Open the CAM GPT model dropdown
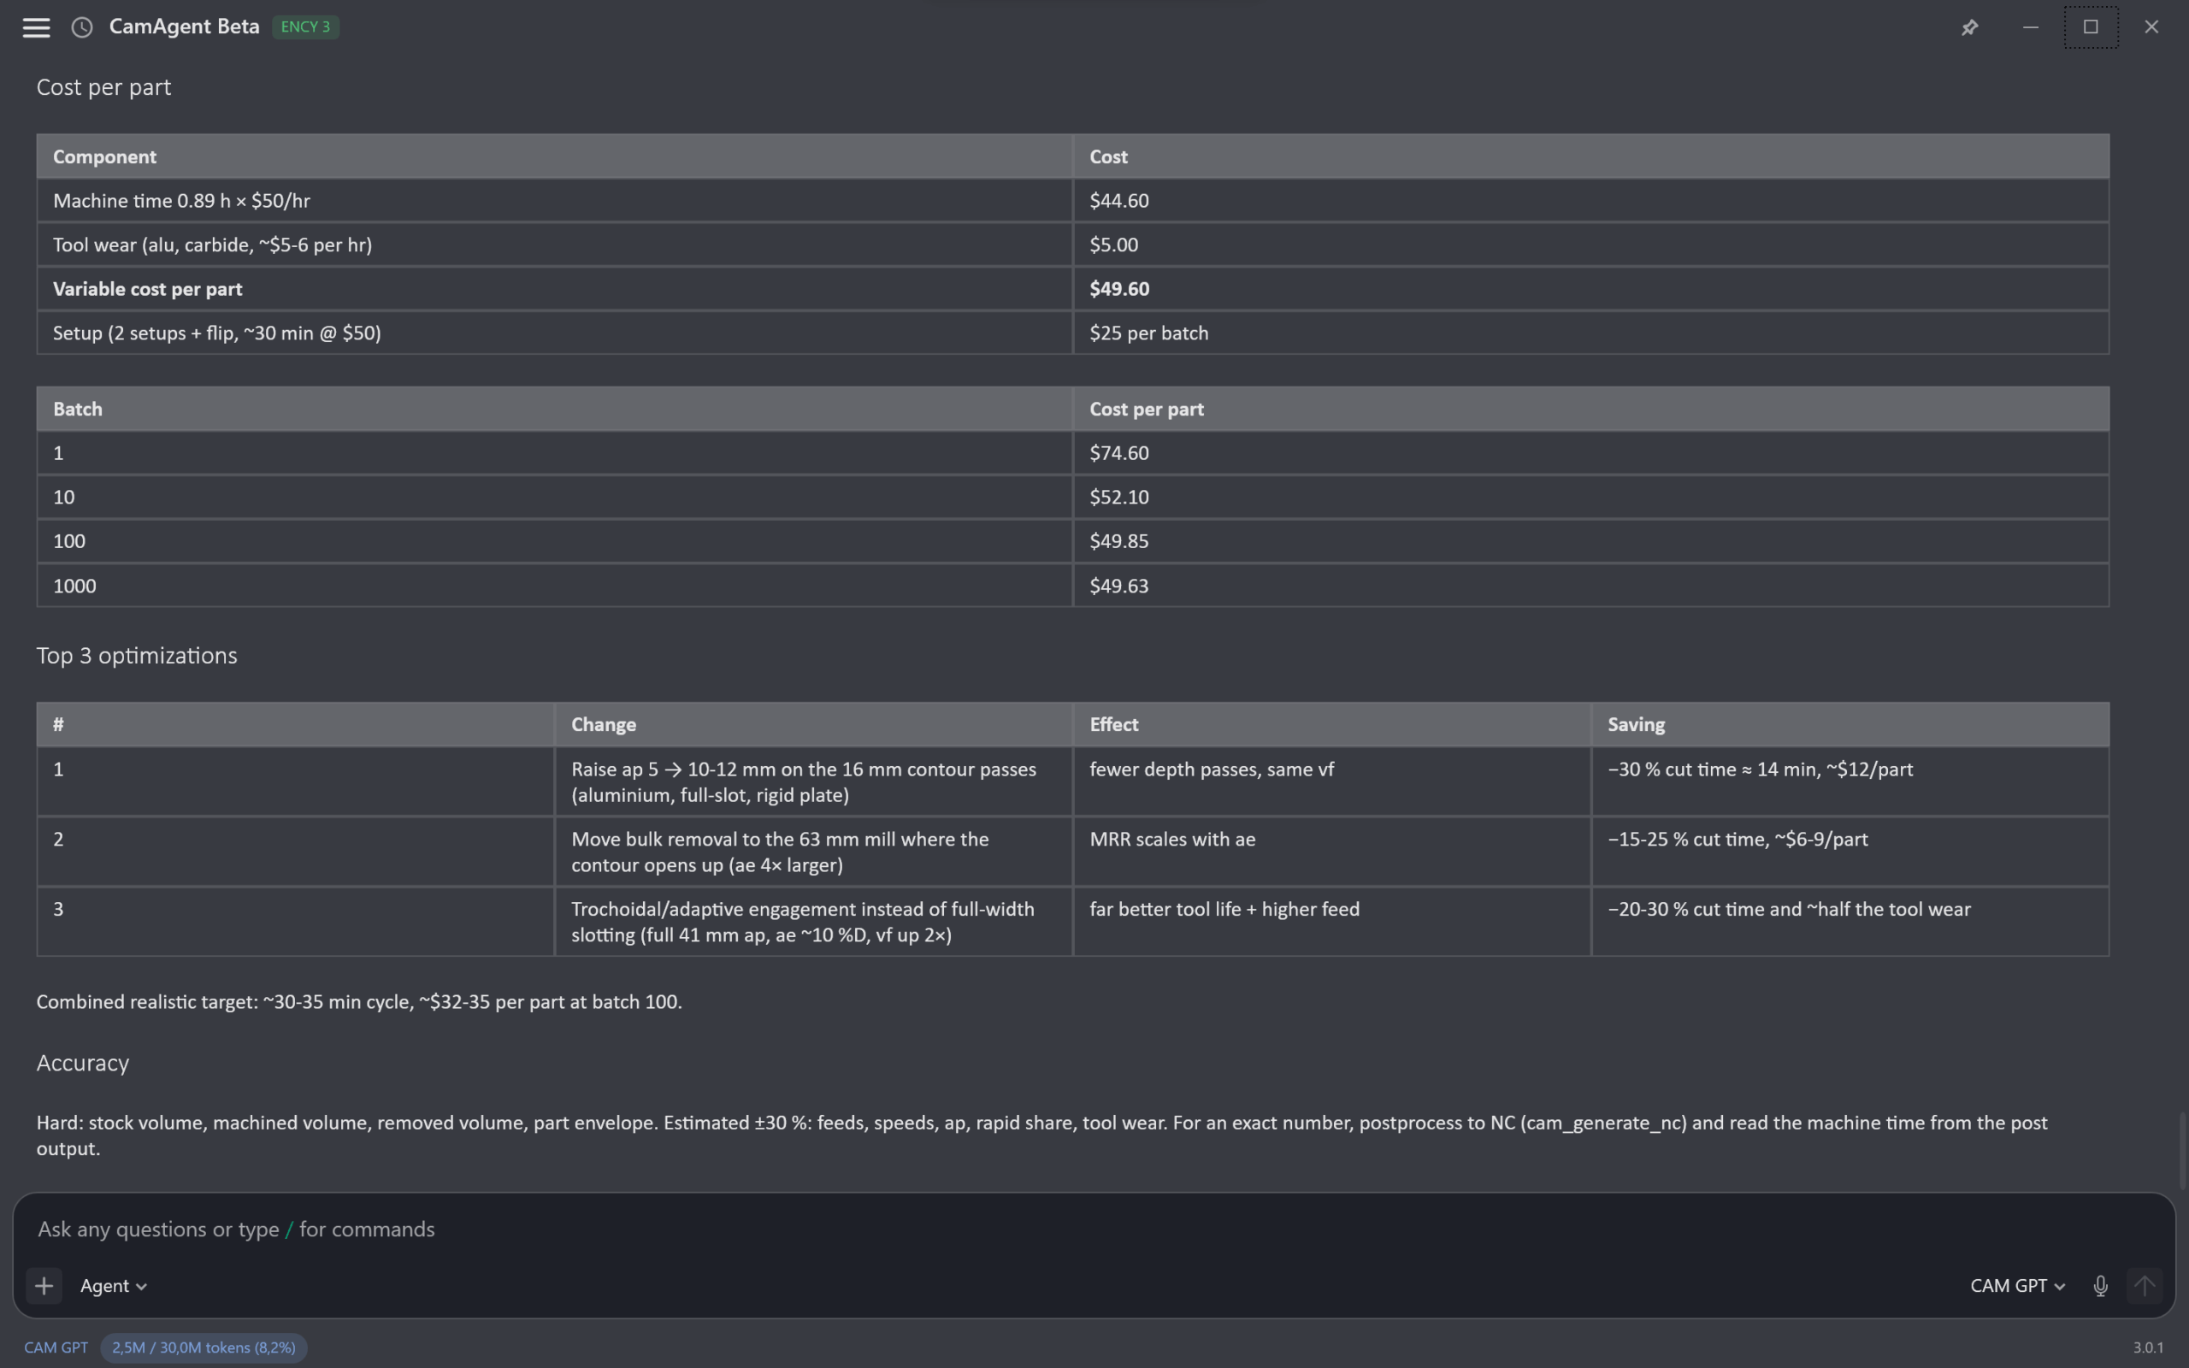Image resolution: width=2189 pixels, height=1368 pixels. coord(2017,1286)
